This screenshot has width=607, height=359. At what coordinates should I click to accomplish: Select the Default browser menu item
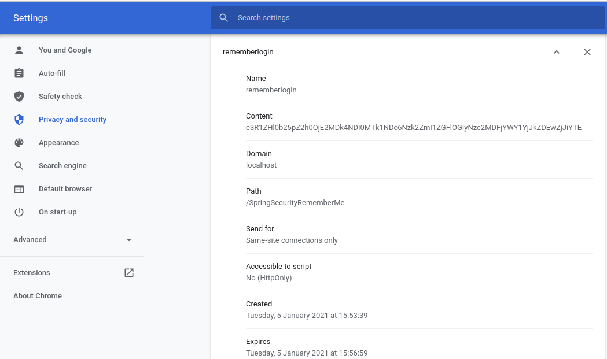pyautogui.click(x=65, y=189)
